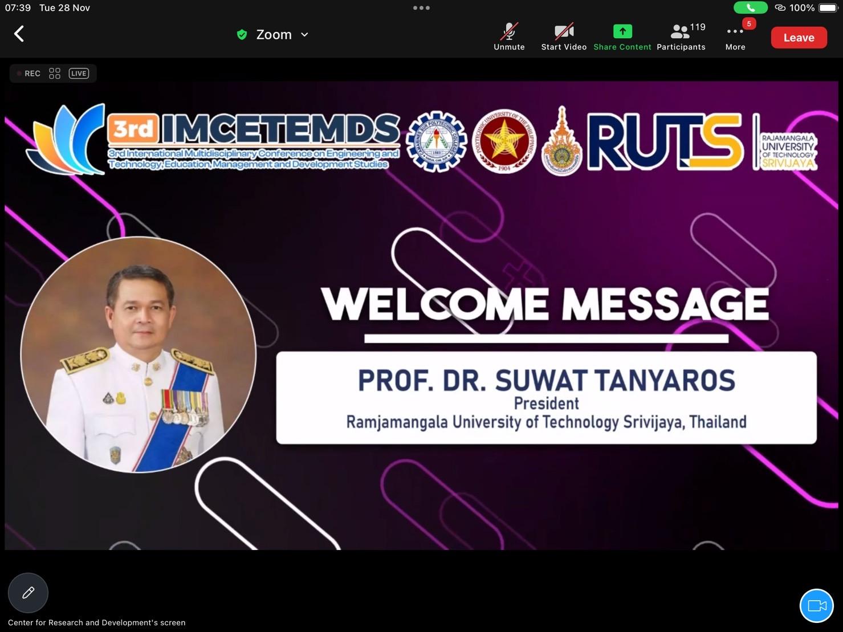Screen dimensions: 843x632
Task: Tap the green security shield icon
Action: pos(242,35)
